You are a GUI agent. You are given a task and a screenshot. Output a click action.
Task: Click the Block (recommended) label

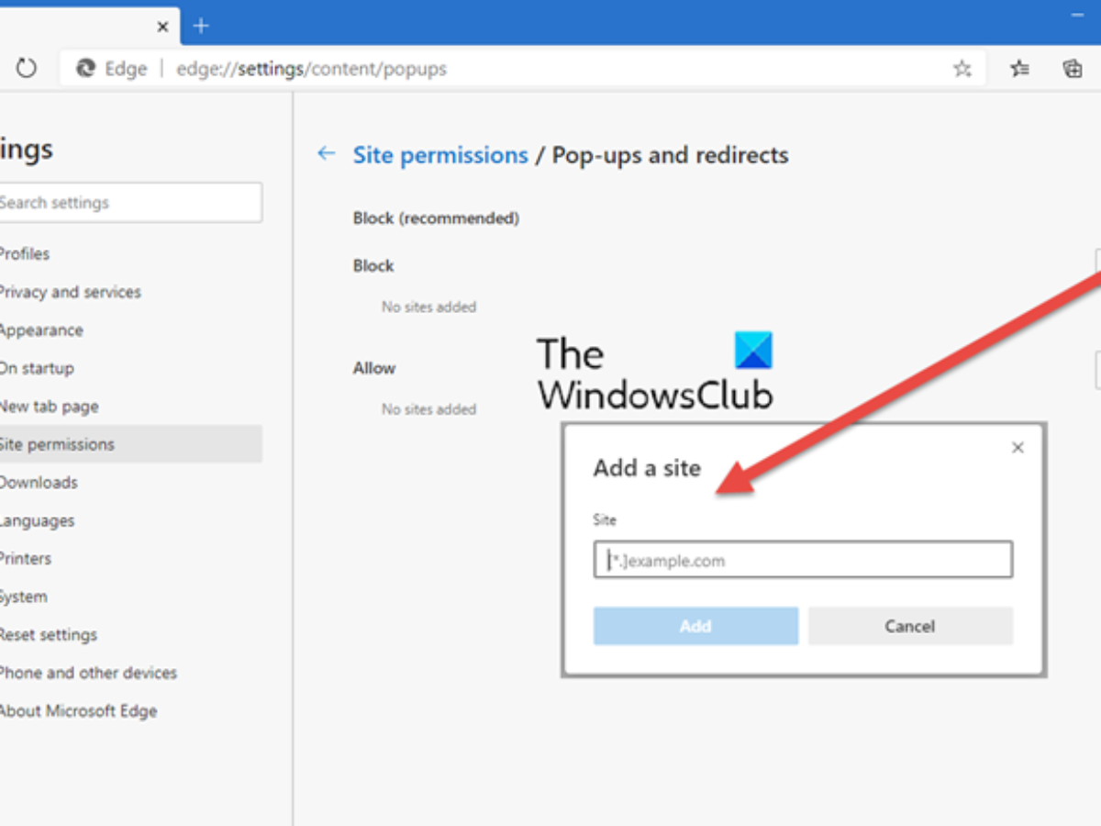(436, 218)
